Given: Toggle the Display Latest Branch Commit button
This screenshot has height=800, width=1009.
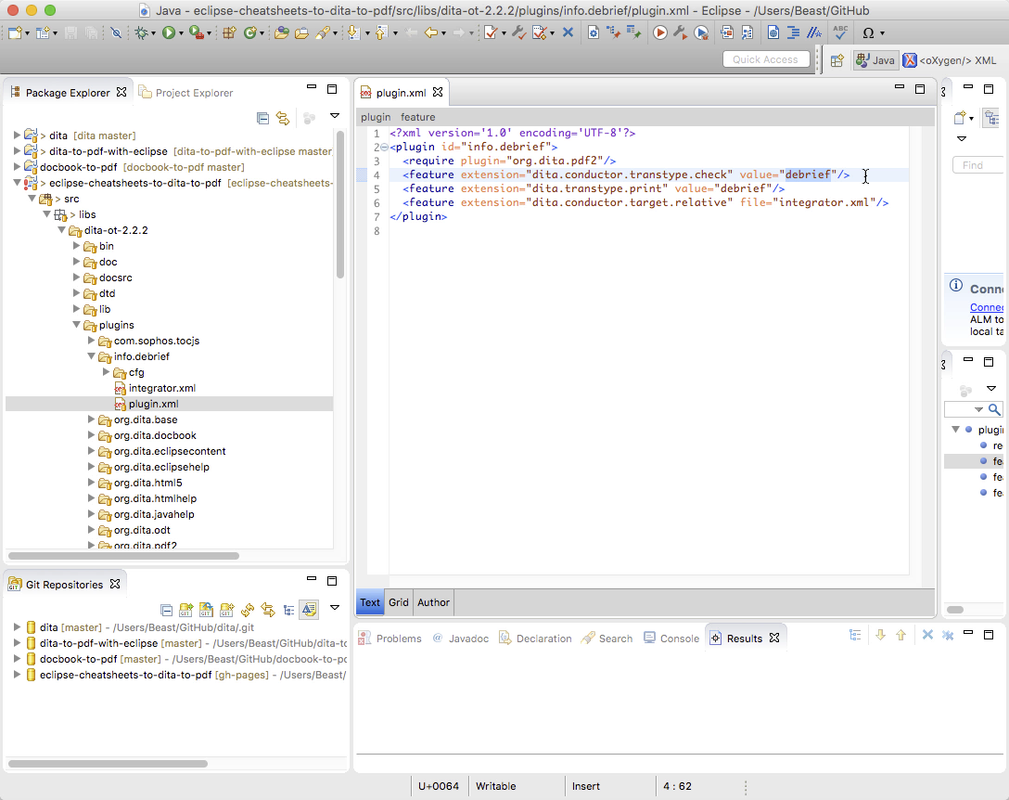Looking at the screenshot, I should pyautogui.click(x=310, y=610).
